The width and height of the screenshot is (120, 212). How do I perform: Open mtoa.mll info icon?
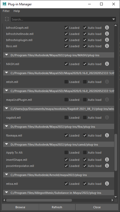click(107, 183)
